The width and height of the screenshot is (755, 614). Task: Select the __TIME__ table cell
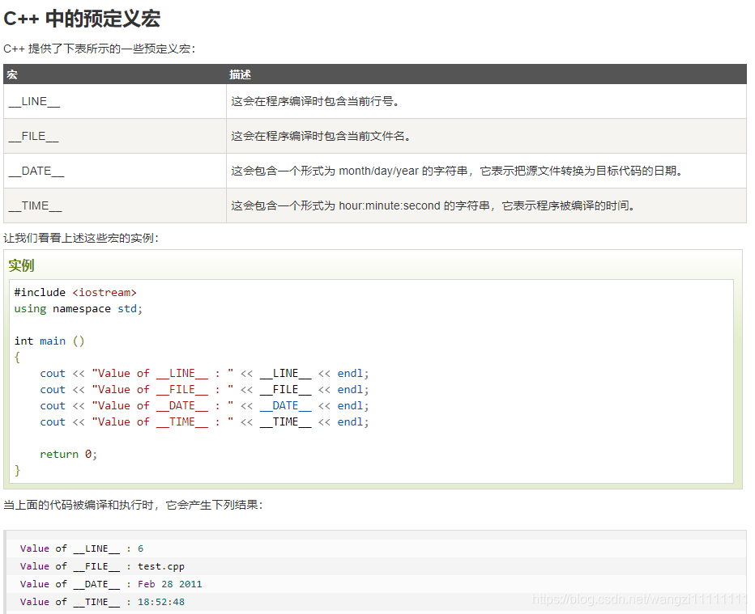tap(114, 205)
